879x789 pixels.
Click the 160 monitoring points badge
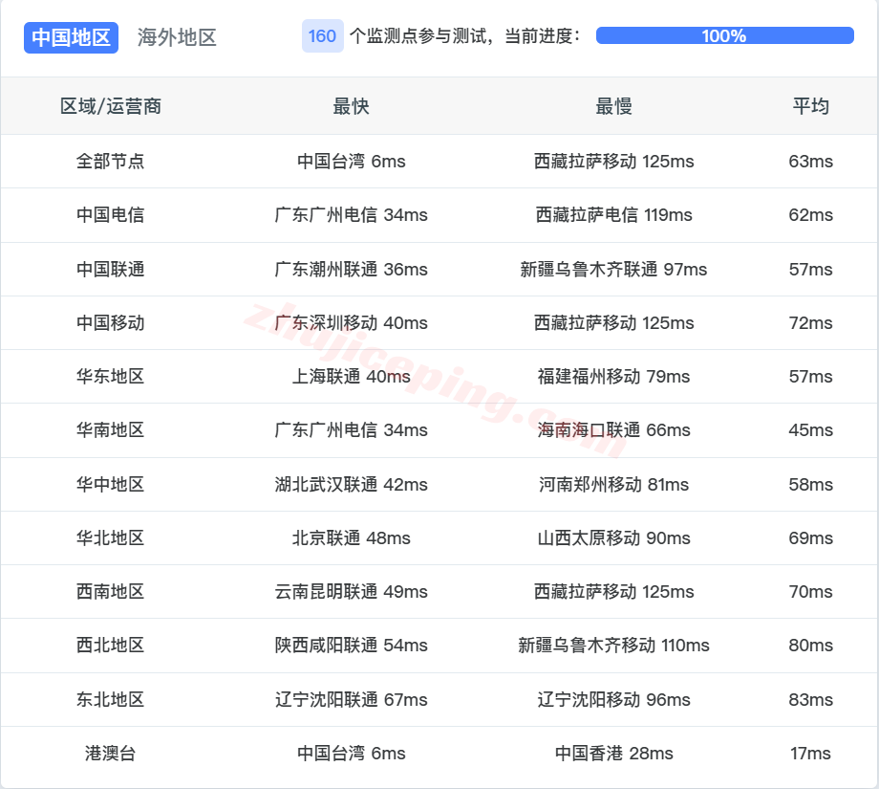322,35
